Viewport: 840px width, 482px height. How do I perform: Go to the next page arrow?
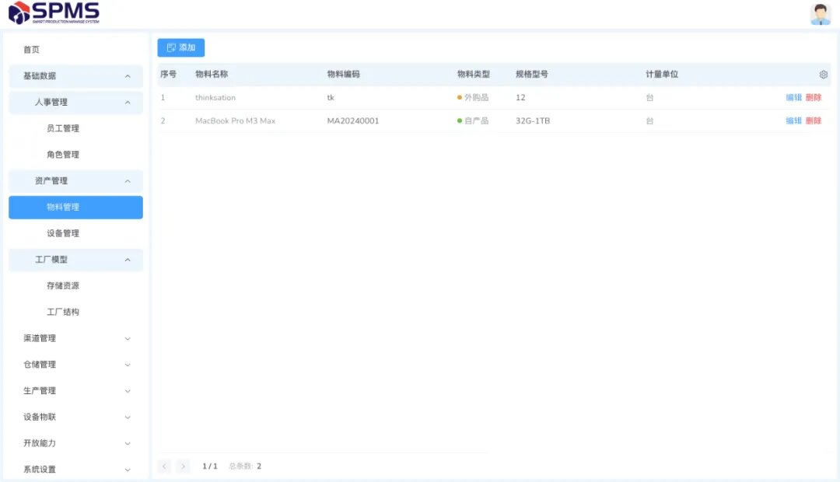click(x=183, y=466)
